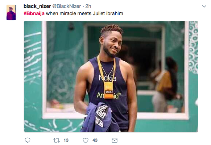Click the MIRACLE name tag on lanyard

point(109,92)
